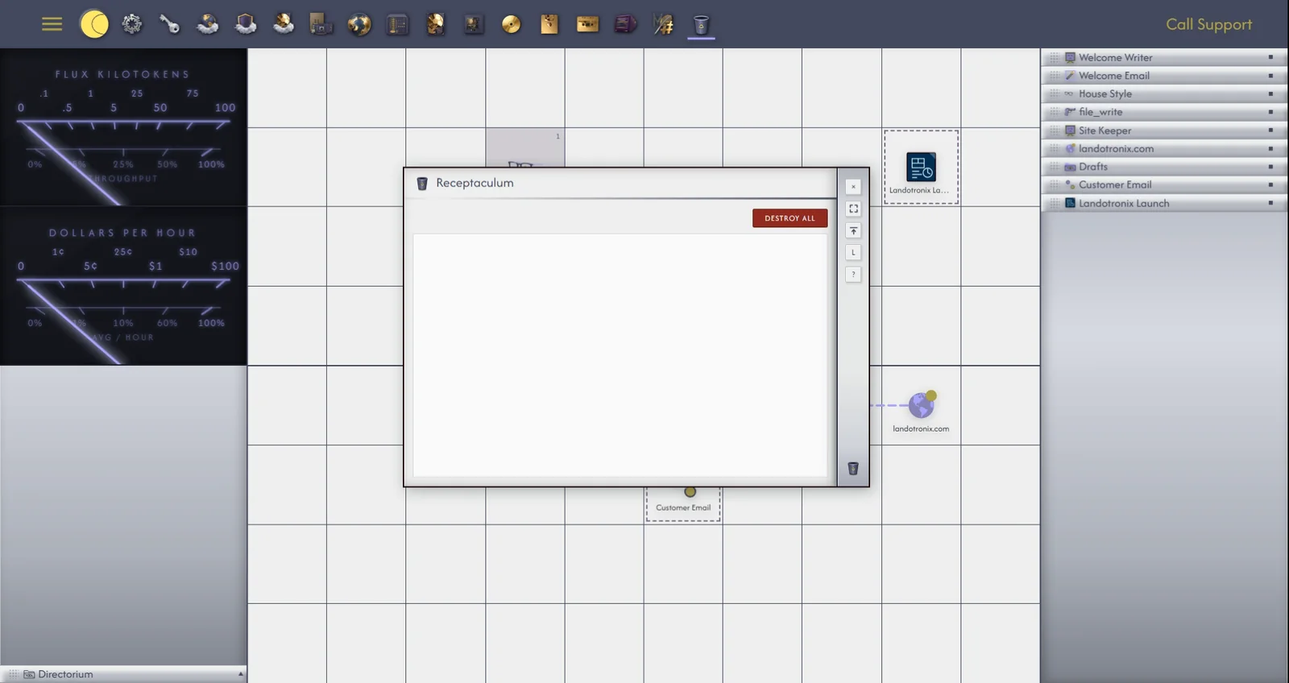The width and height of the screenshot is (1289, 683).
Task: Click the help question mark button in Receptaculum
Action: [853, 275]
